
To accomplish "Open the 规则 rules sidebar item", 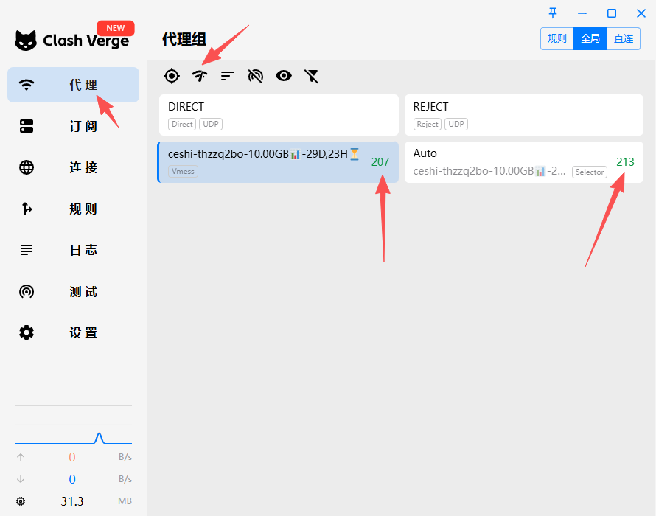I will (73, 209).
